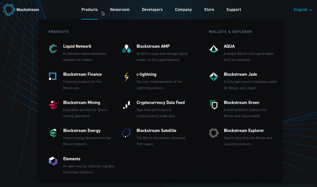Collapse the Products menu

coord(90,10)
